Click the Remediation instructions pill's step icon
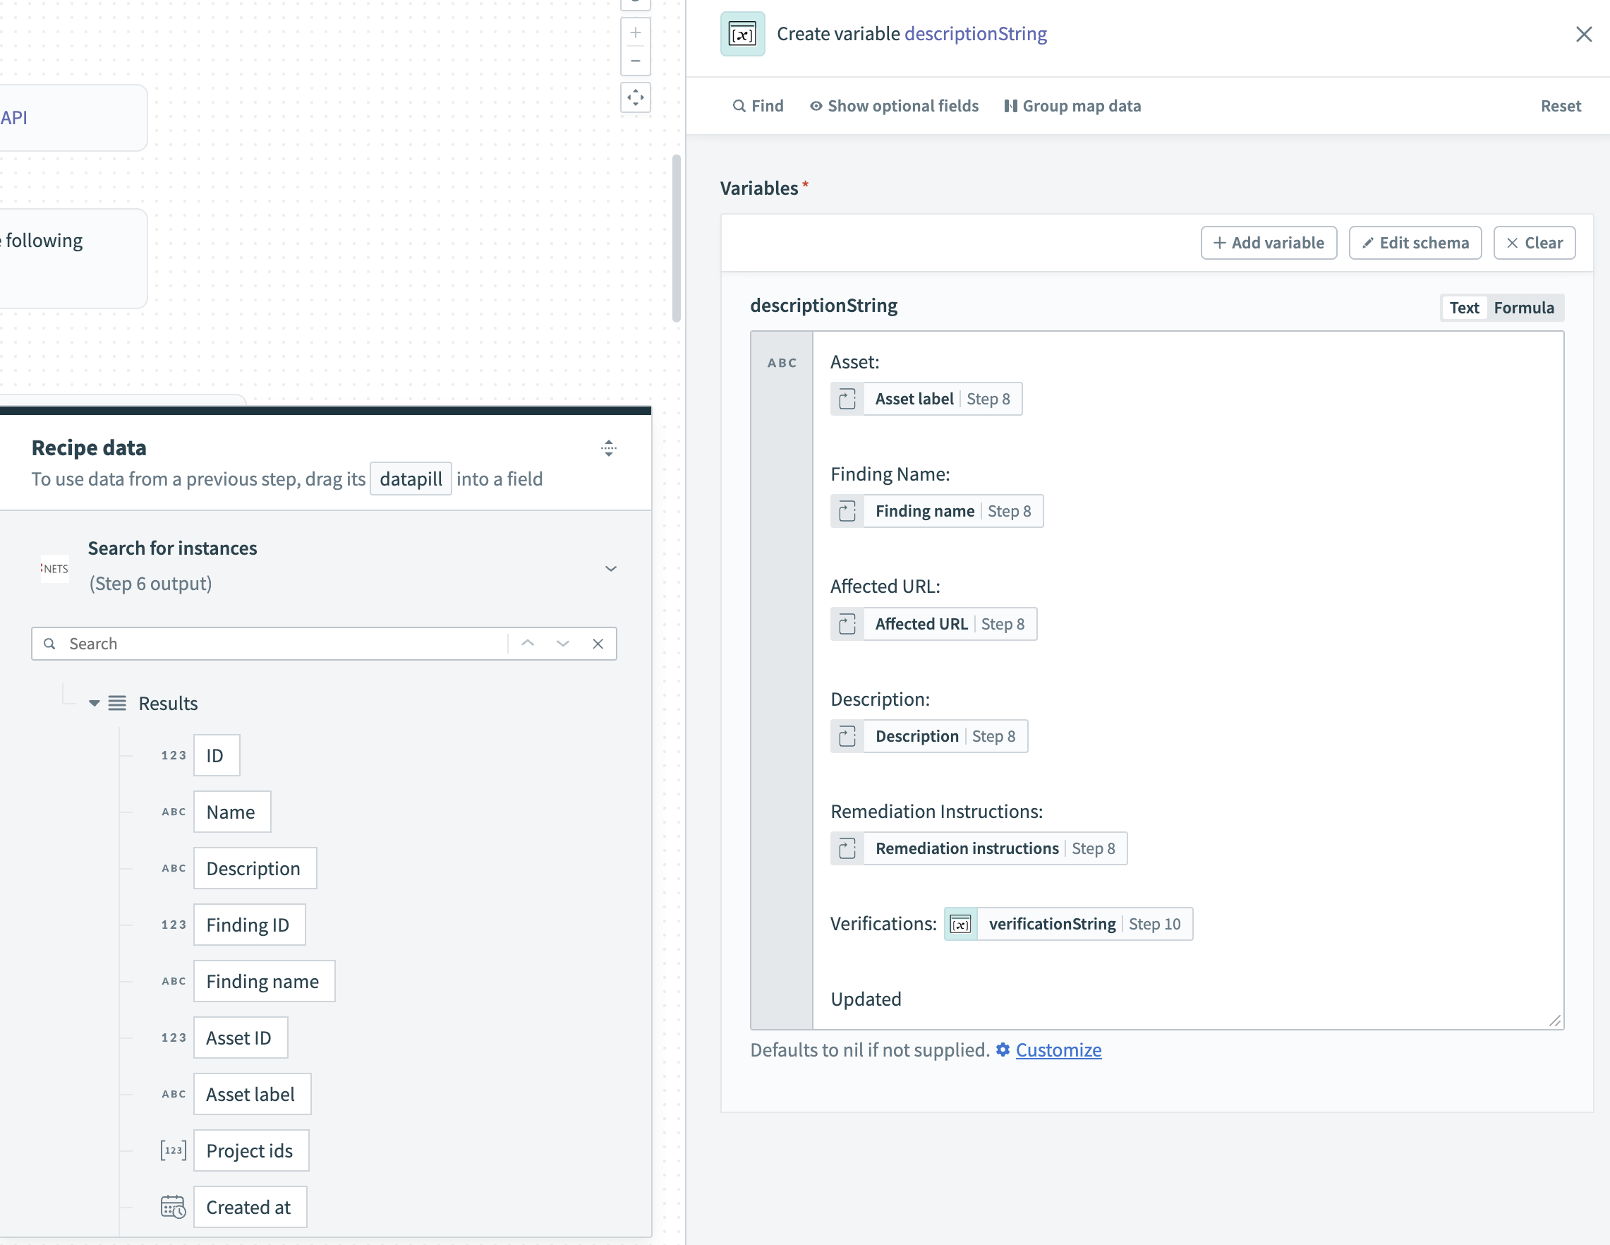Viewport: 1610px width, 1245px height. click(847, 848)
